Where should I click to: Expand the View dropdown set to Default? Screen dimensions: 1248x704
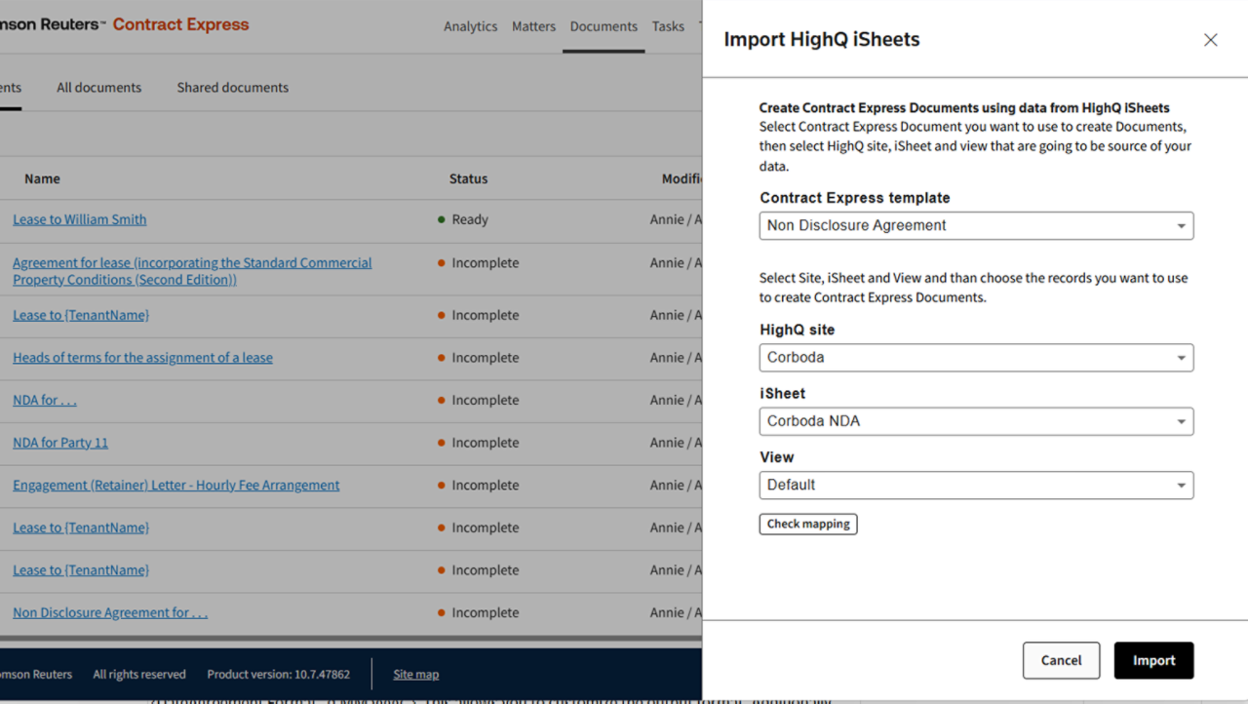point(976,485)
